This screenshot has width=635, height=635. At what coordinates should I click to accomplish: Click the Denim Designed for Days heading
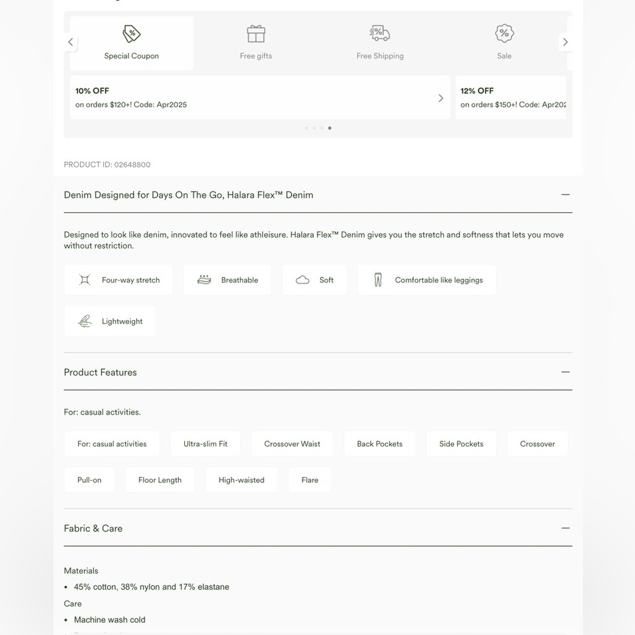189,195
